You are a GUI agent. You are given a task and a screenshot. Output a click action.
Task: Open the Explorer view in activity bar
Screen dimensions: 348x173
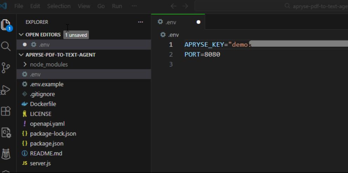pyautogui.click(x=6, y=24)
